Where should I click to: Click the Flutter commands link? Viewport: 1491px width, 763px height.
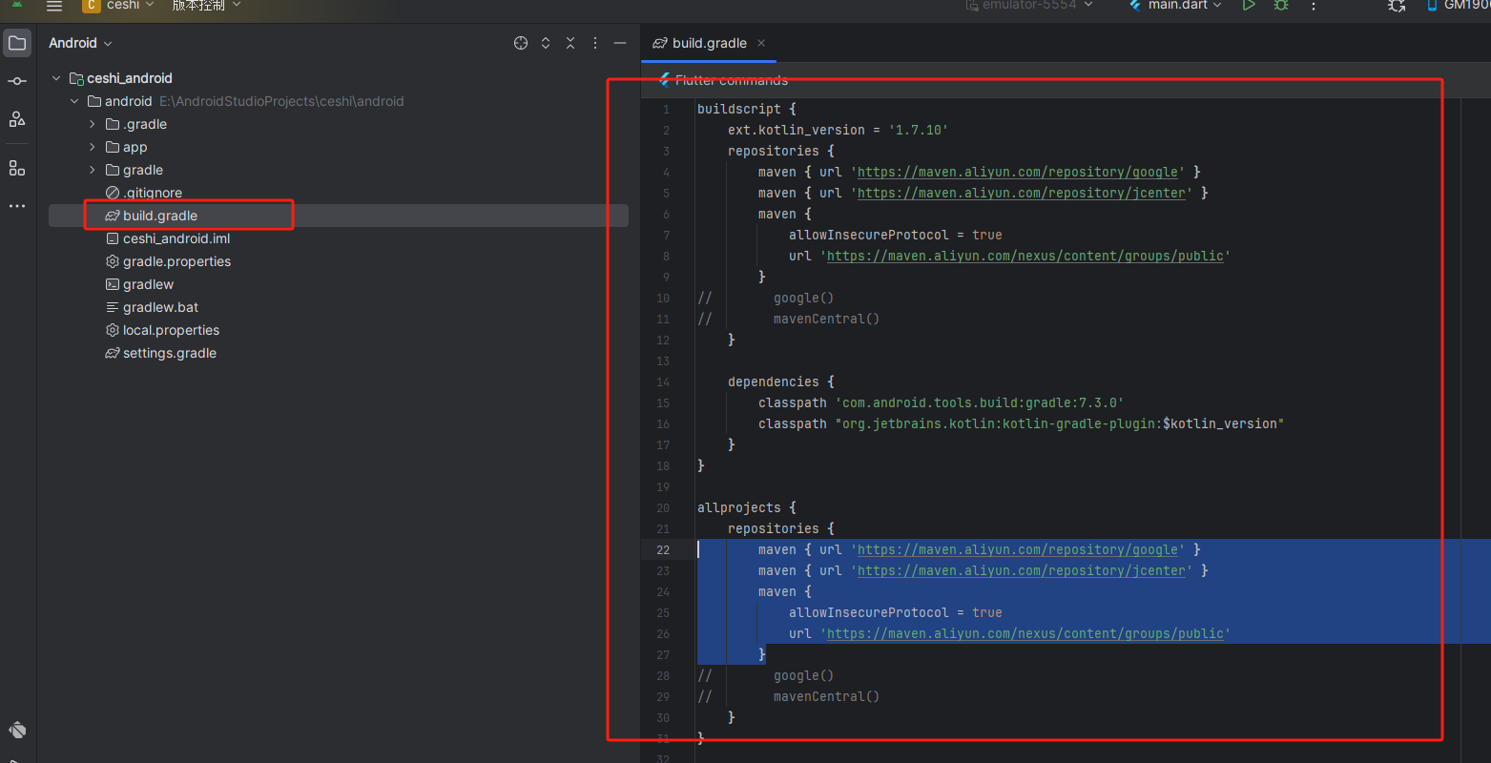tap(732, 80)
